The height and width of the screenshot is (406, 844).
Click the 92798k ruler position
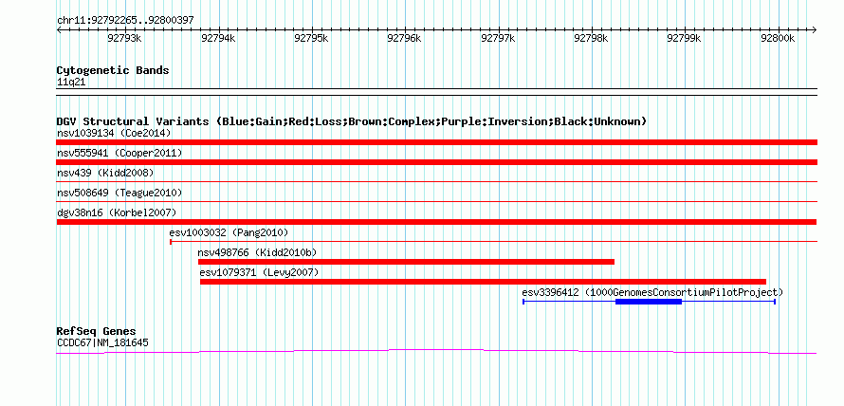(591, 38)
